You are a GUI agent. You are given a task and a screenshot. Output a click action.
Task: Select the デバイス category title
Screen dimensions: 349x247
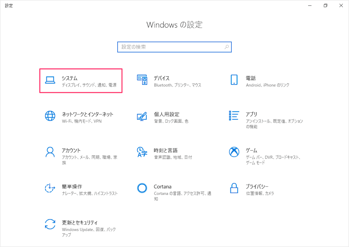pos(162,78)
